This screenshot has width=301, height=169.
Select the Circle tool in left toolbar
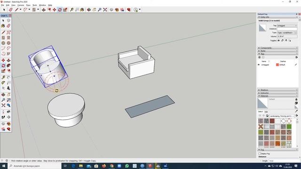[x=3, y=43]
